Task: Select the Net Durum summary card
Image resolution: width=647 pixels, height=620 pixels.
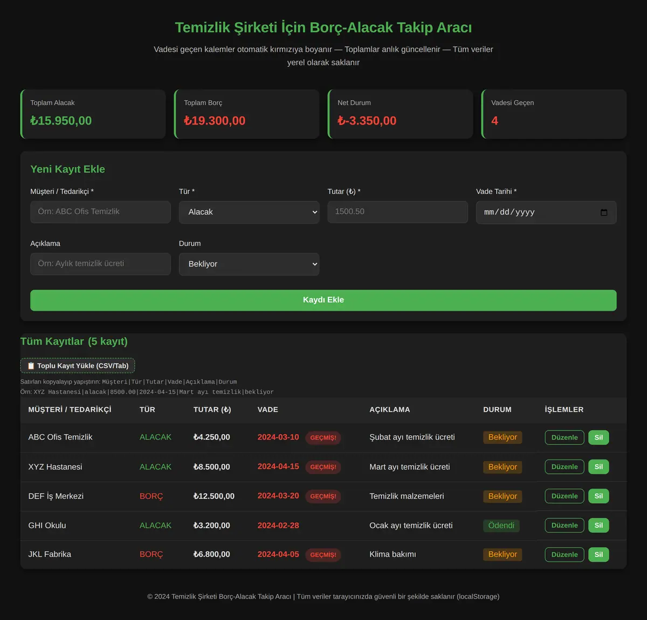Action: point(400,114)
